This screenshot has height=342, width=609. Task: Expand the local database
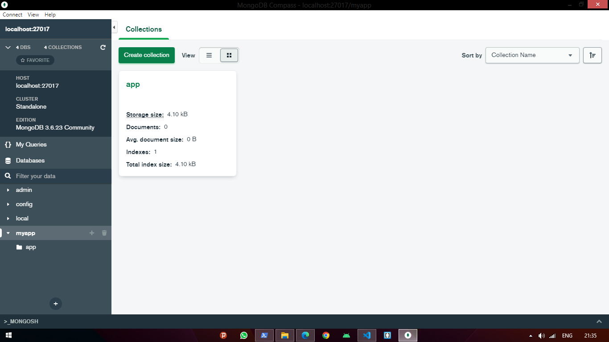pyautogui.click(x=8, y=219)
